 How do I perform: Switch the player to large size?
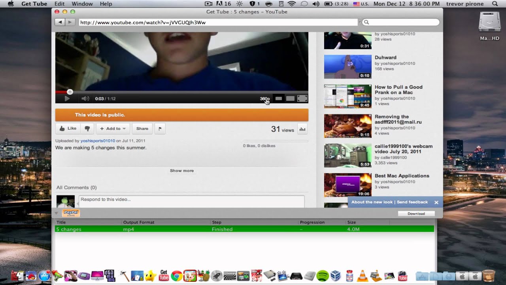tap(291, 99)
